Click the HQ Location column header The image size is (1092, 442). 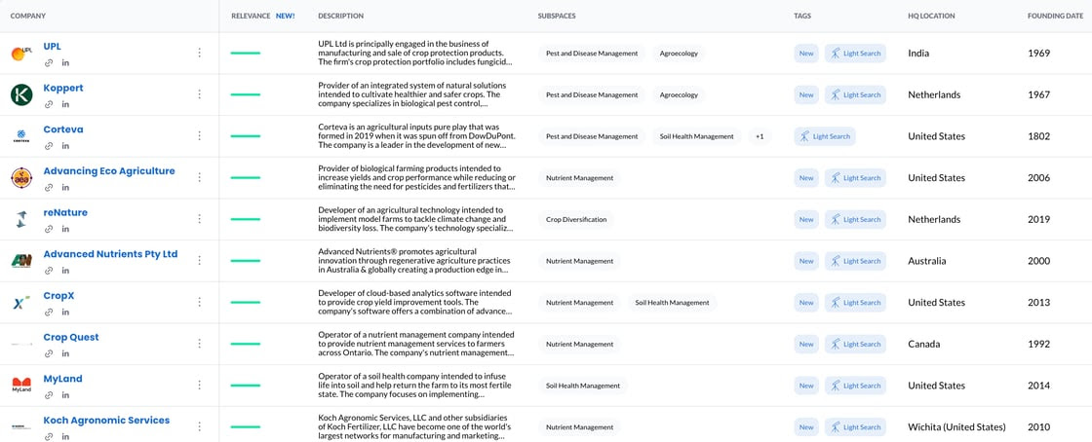click(x=931, y=17)
